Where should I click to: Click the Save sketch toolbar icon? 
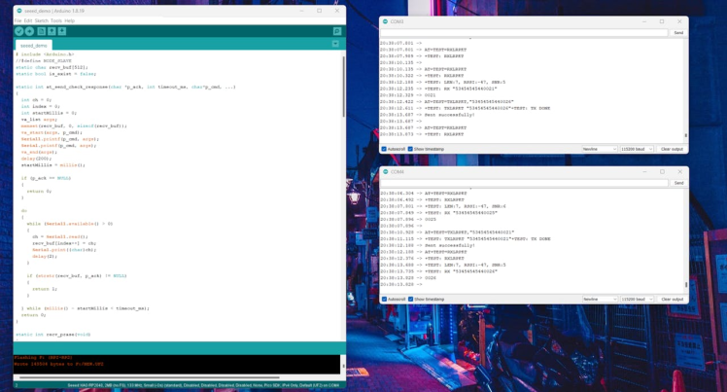point(62,31)
